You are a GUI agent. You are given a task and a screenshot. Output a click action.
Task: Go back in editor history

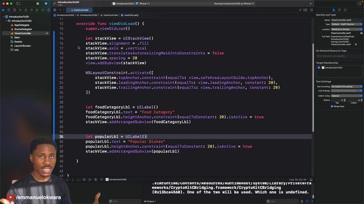pos(60,10)
